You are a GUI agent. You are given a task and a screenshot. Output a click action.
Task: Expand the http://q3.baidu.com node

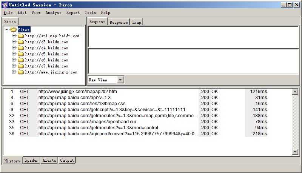pyautogui.click(x=14, y=42)
